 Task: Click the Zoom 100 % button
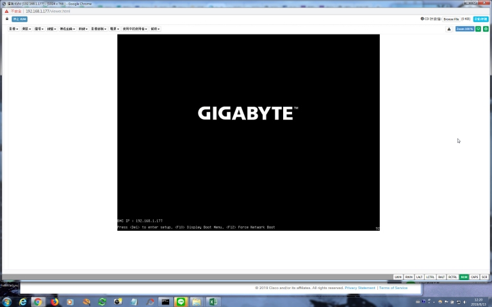[x=464, y=29]
